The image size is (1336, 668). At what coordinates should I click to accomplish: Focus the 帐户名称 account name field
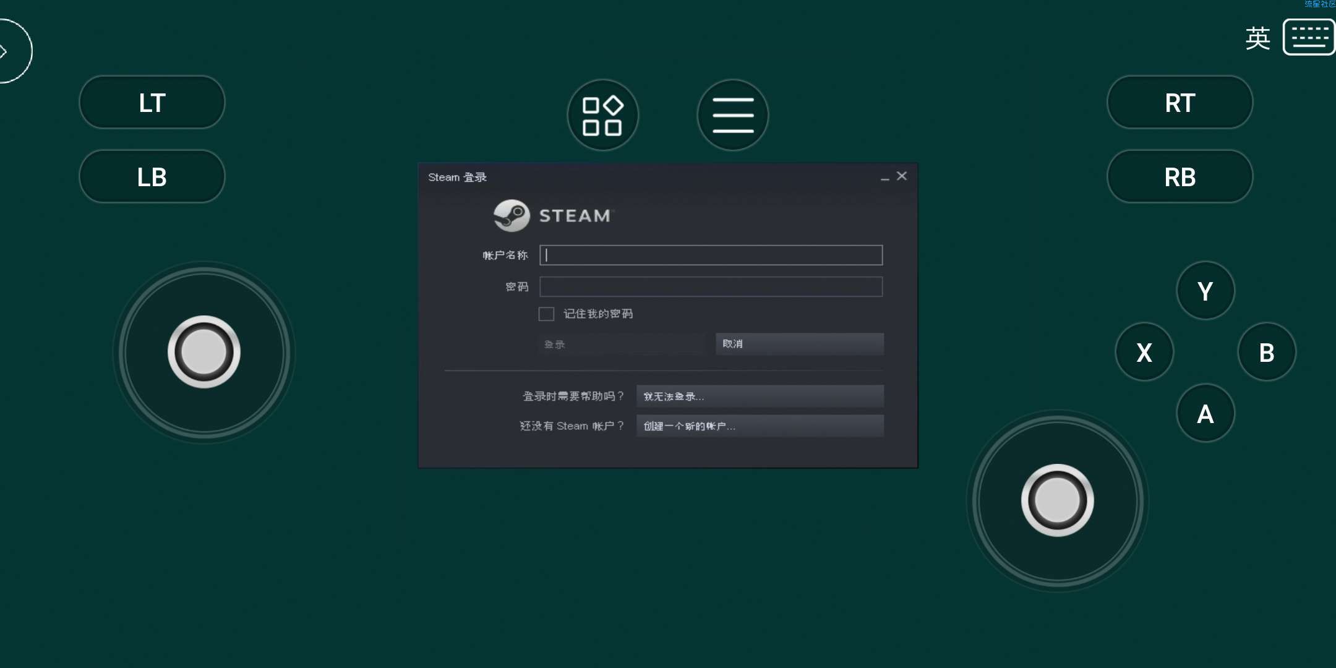click(x=711, y=255)
